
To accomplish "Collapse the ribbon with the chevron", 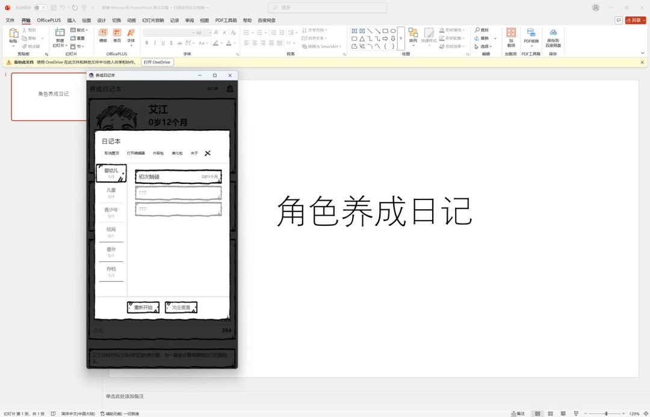I will 643,53.
